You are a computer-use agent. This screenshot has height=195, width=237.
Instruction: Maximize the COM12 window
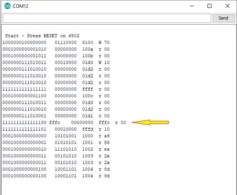pos(209,6)
